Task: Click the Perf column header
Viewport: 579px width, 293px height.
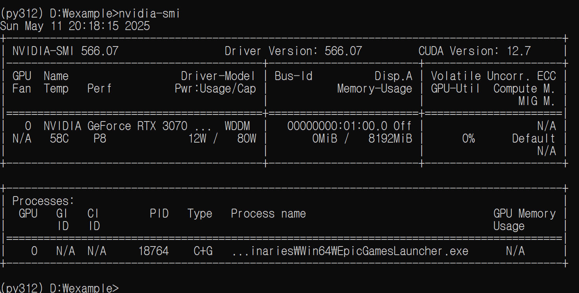Action: pos(100,89)
